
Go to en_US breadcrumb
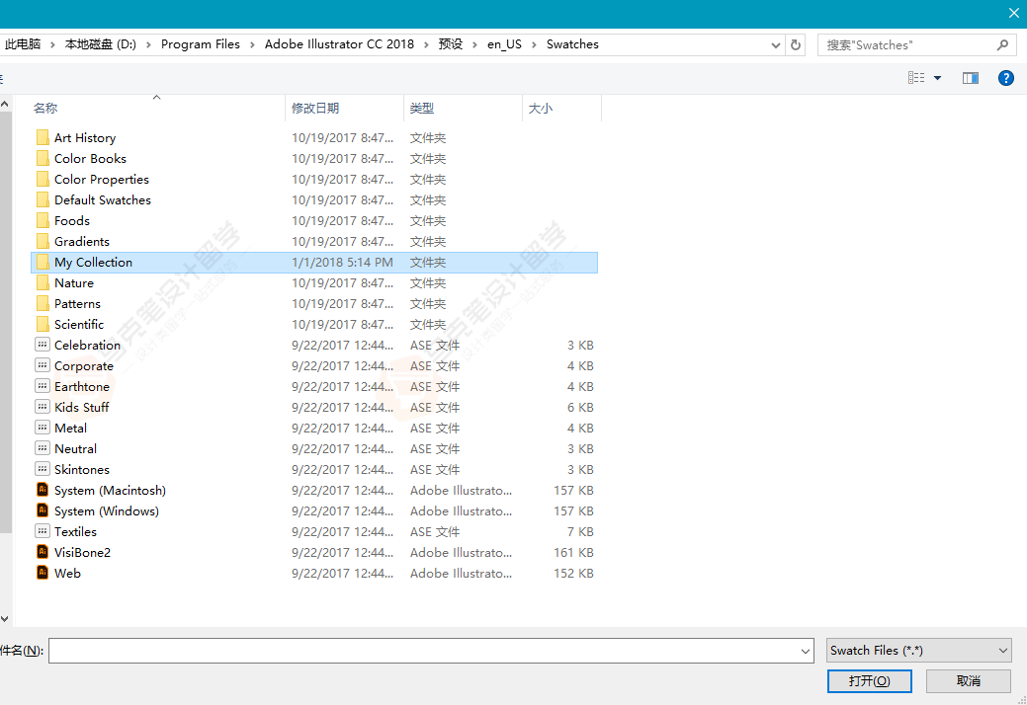point(504,44)
